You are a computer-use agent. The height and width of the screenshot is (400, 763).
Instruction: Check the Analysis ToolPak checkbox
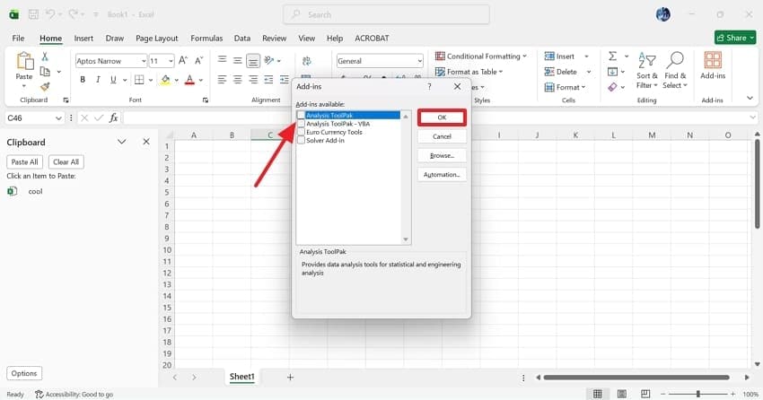point(302,115)
